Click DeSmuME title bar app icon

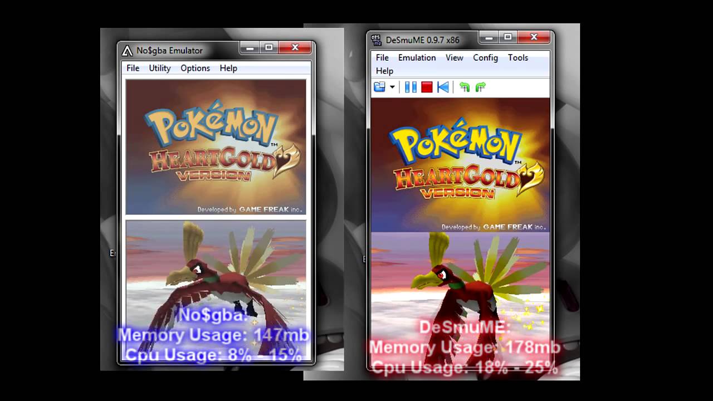pos(377,40)
